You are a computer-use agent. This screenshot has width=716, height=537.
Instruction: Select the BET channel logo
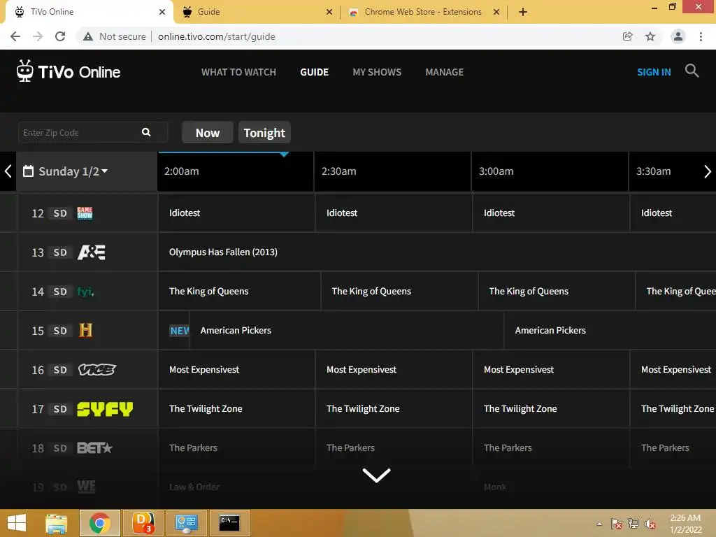[94, 448]
